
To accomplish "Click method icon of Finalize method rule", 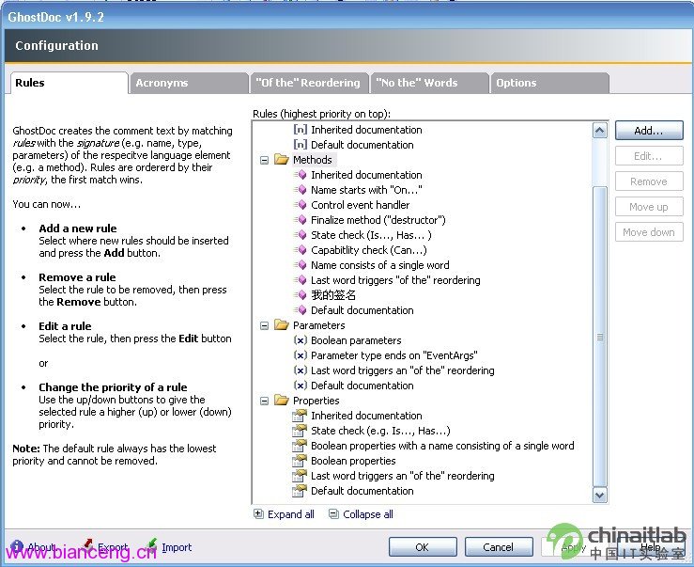I will click(x=301, y=220).
